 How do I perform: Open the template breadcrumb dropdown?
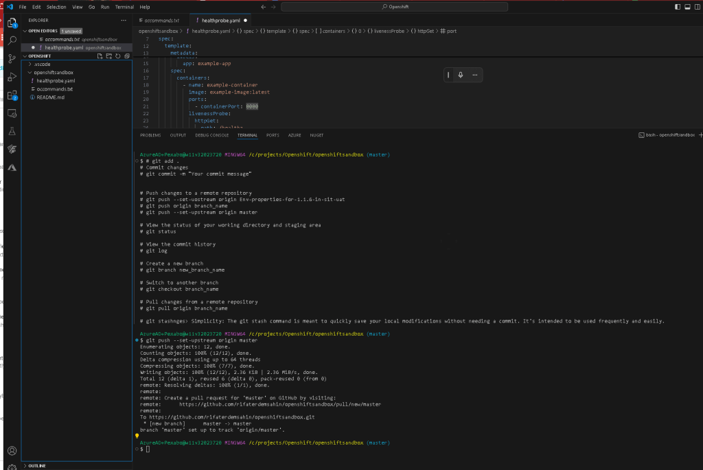273,31
